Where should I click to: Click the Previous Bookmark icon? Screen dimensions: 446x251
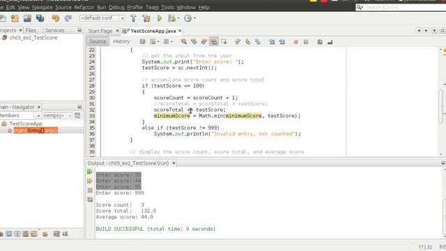click(238, 42)
